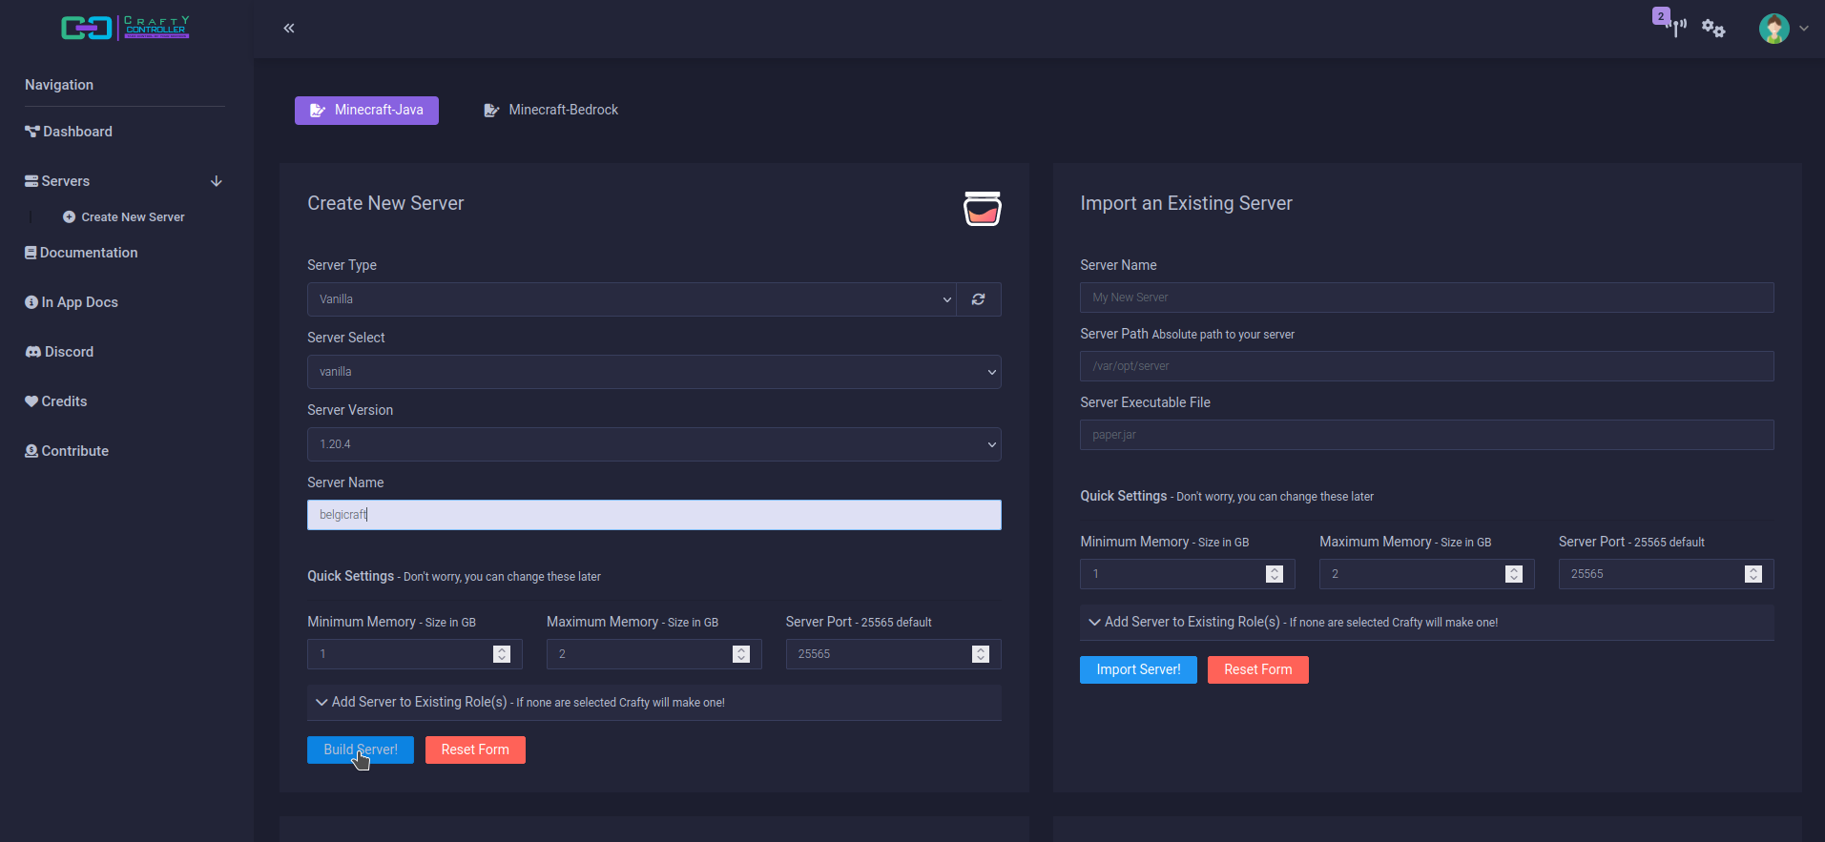This screenshot has width=1825, height=842.
Task: Open In App Docs
Action: coord(72,302)
